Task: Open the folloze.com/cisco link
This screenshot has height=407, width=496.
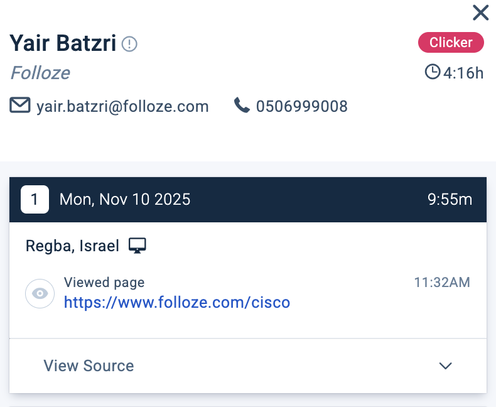Action: (x=177, y=303)
